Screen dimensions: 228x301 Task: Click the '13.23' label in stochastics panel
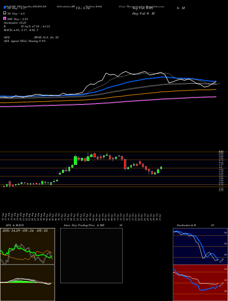point(221,260)
